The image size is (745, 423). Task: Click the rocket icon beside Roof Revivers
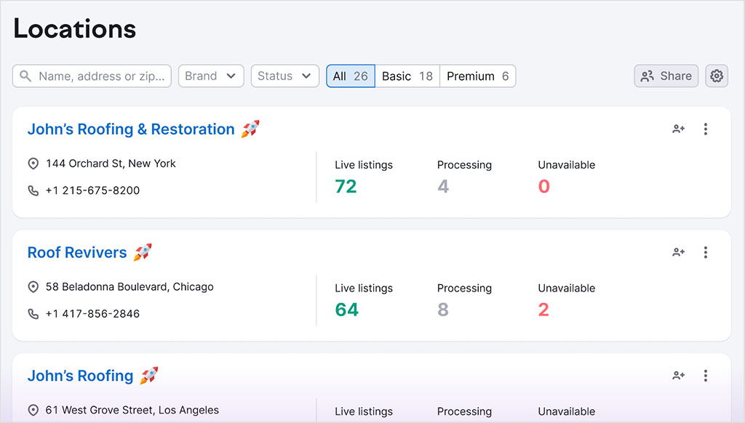[143, 251]
